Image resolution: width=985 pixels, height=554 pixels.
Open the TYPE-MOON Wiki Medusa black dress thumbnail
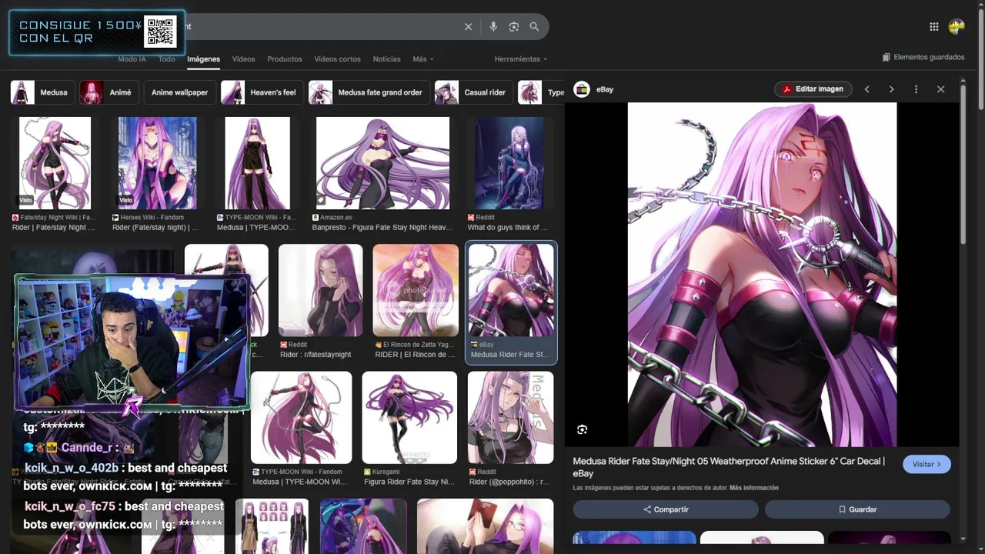point(257,163)
